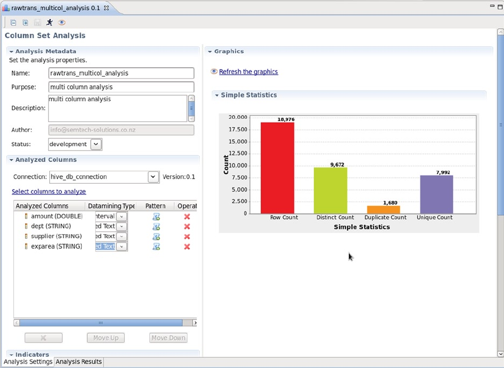Select the rawtrans_multicol_analysis 0.1 editor tab
This screenshot has width=504, height=368.
(55, 8)
